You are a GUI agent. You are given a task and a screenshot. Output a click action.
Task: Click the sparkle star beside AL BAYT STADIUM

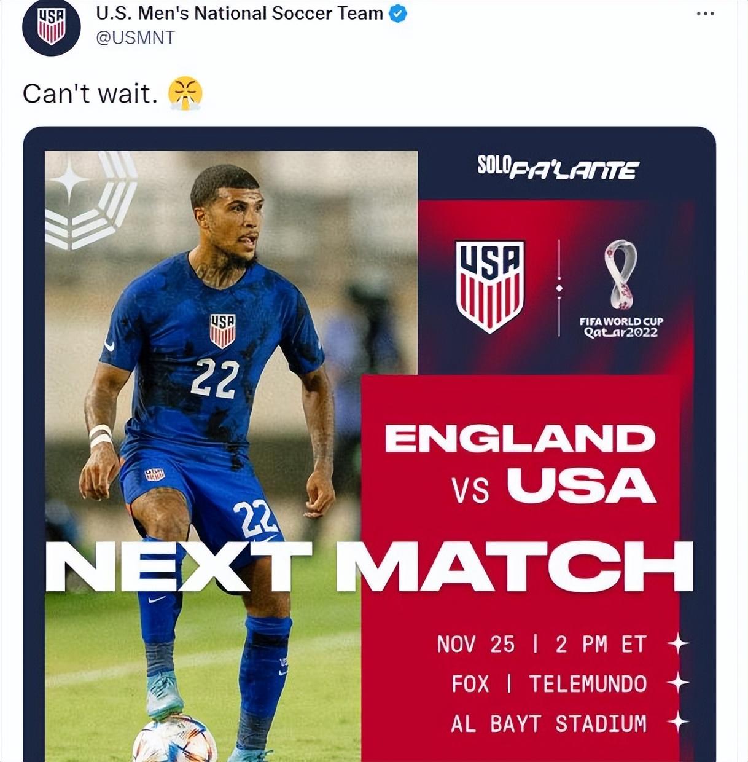coord(678,723)
